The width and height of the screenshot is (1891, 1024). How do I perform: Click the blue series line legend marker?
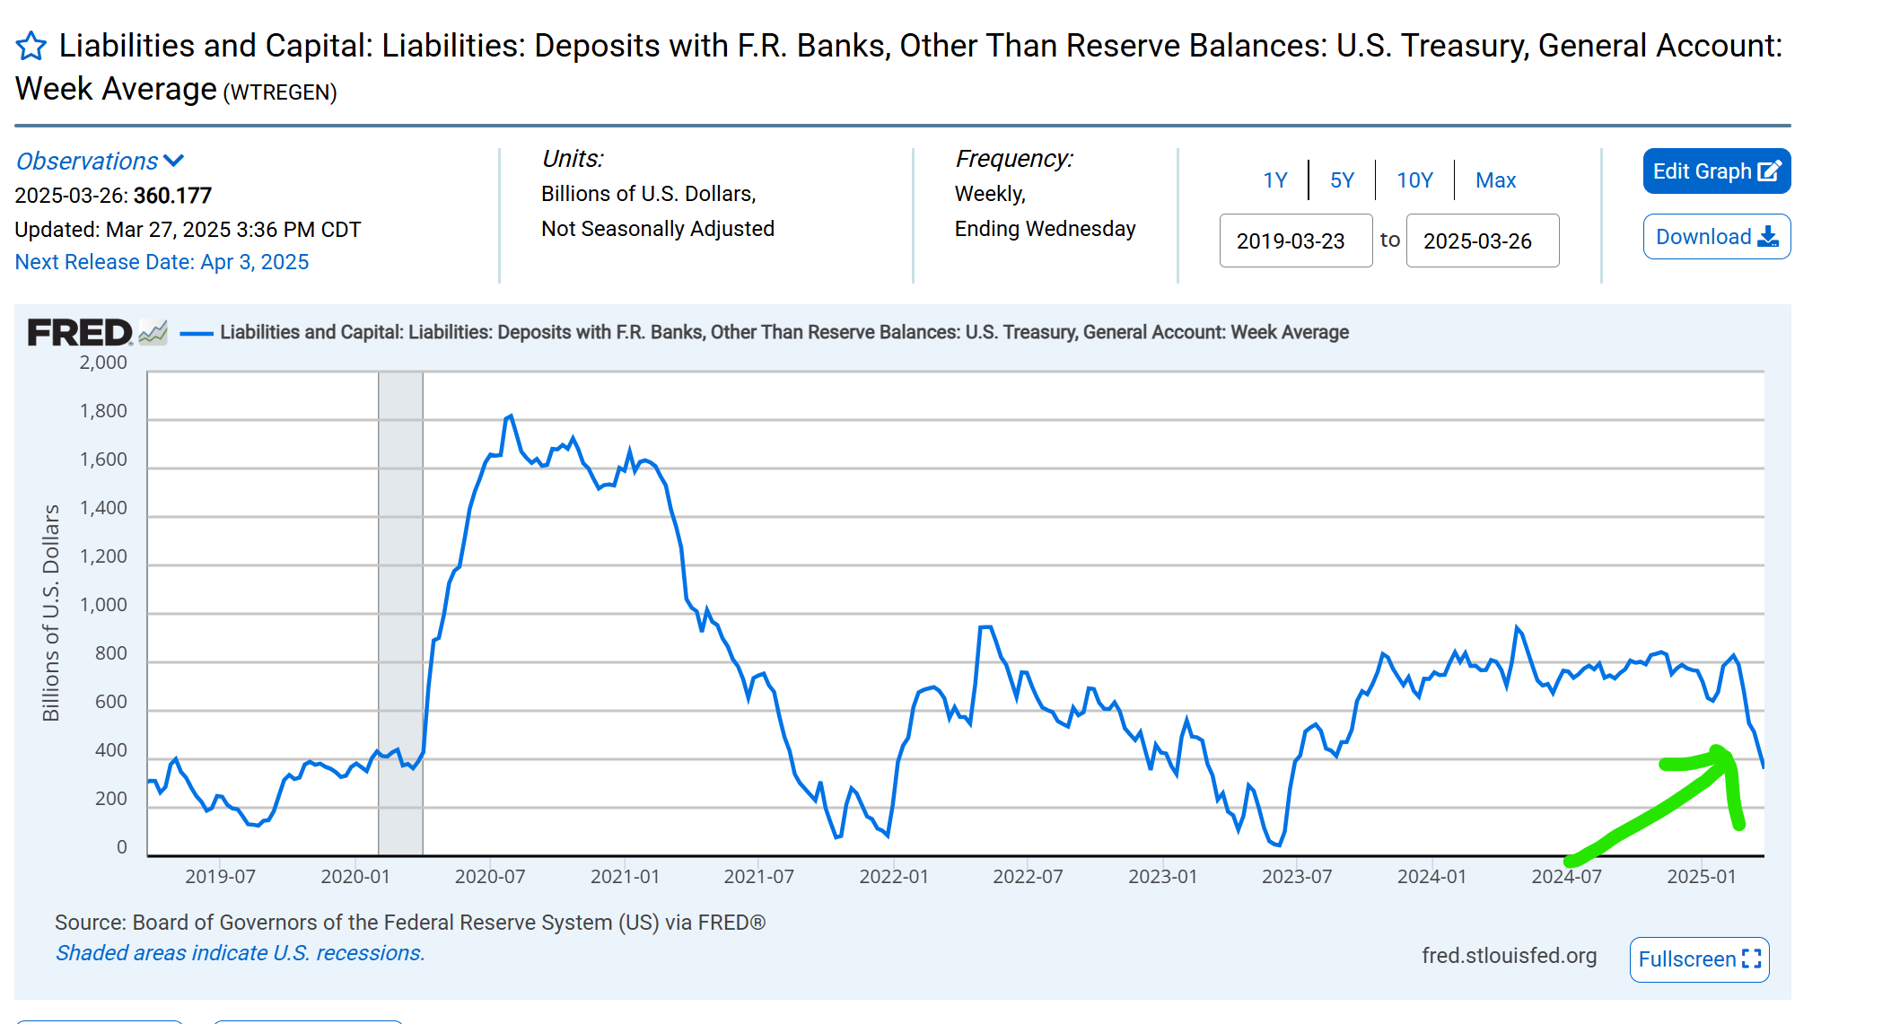[197, 333]
